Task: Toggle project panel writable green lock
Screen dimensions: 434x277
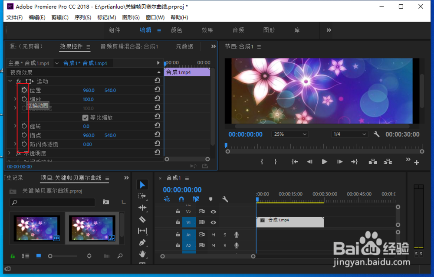Action: (x=13, y=256)
